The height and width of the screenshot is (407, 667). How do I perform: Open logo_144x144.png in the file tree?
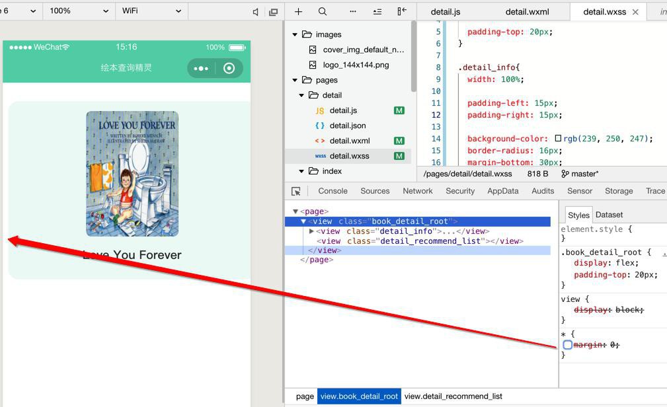coord(356,65)
